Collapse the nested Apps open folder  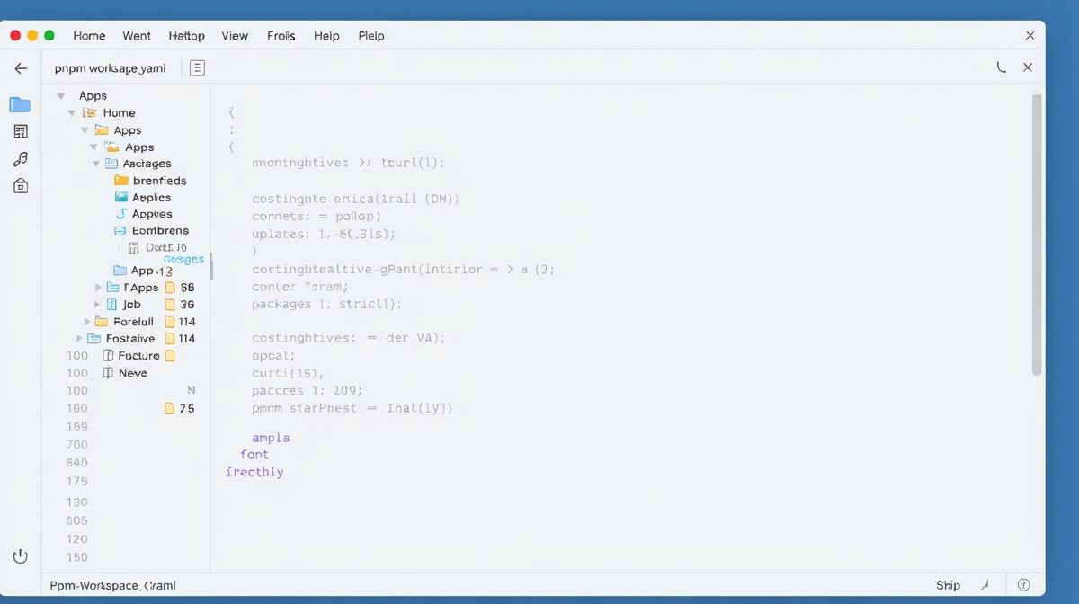pos(94,147)
